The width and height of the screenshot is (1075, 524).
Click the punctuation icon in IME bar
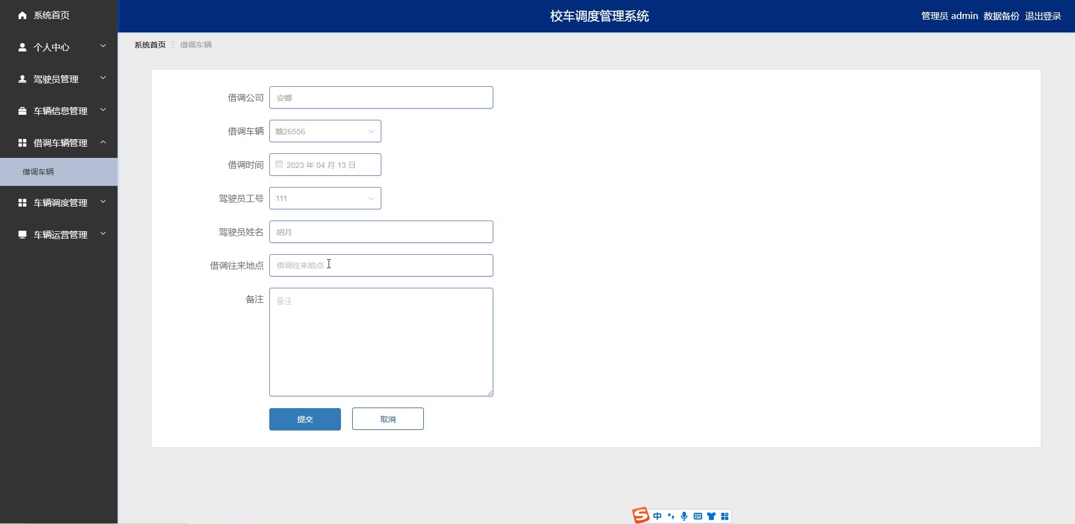point(671,516)
